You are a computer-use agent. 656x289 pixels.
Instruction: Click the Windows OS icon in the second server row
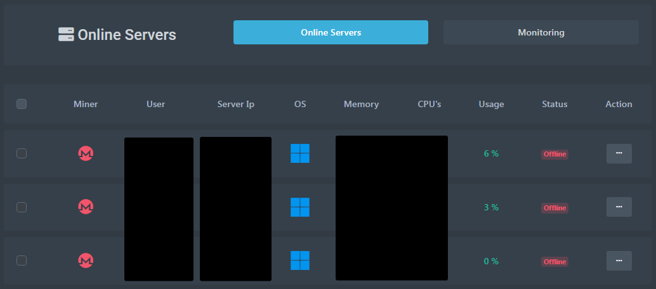coord(300,207)
